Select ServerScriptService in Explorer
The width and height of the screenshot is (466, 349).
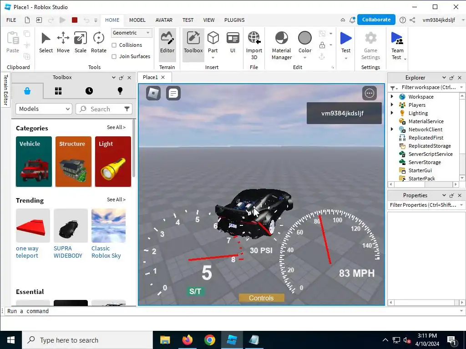tap(431, 154)
